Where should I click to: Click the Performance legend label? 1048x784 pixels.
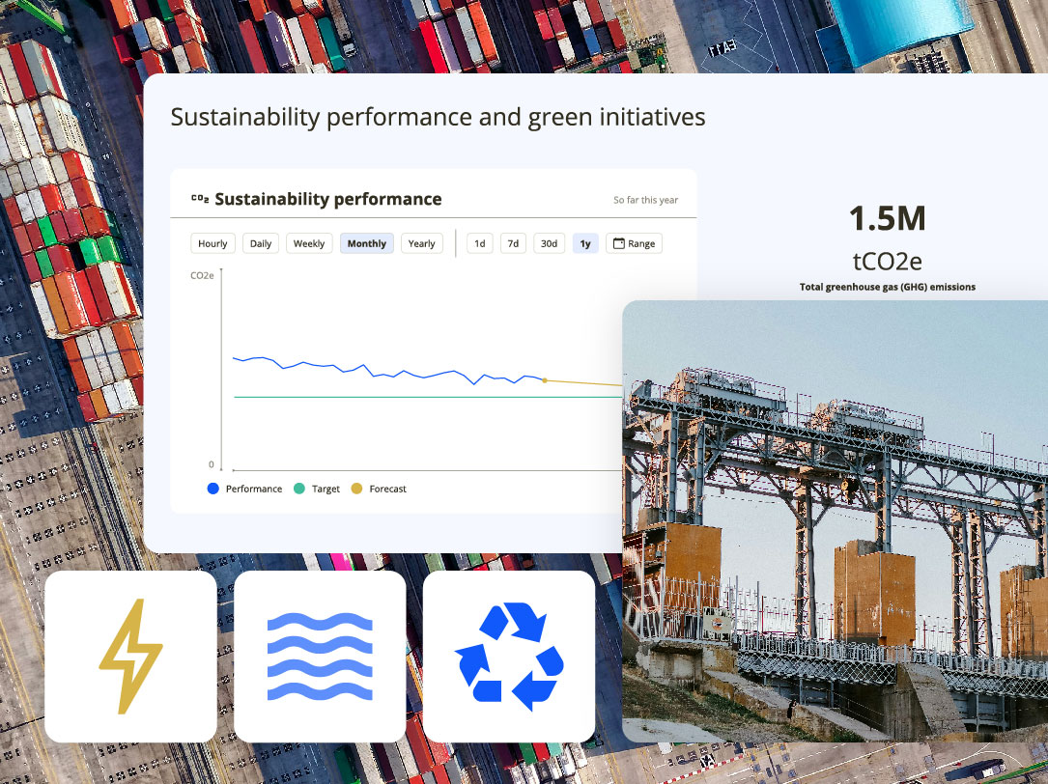(x=254, y=489)
